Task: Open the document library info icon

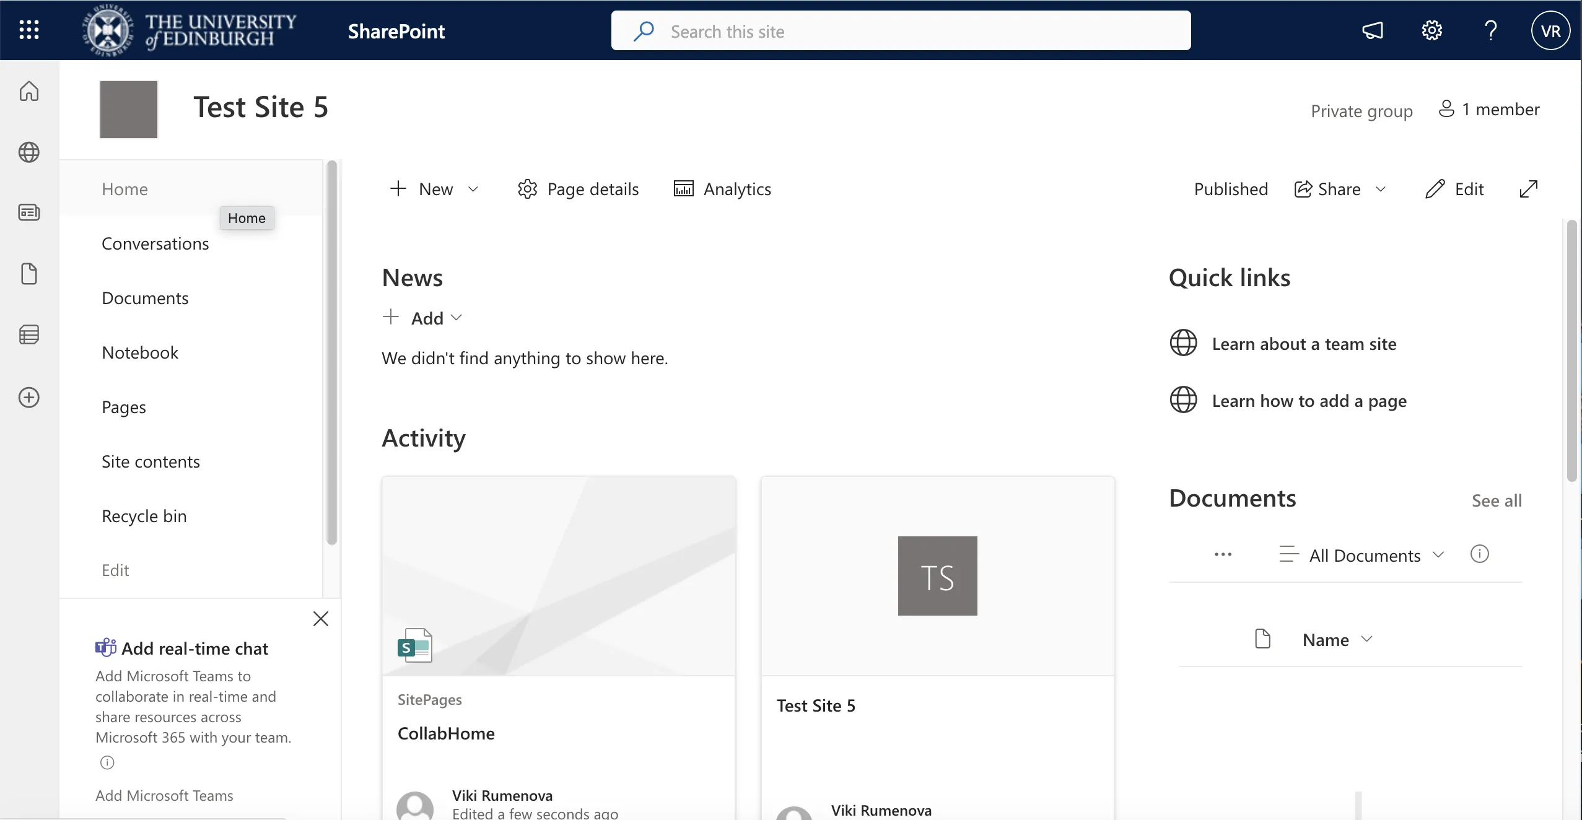Action: tap(1479, 554)
